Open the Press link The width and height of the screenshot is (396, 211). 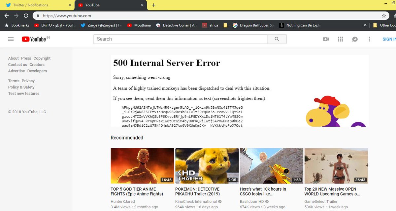26,58
